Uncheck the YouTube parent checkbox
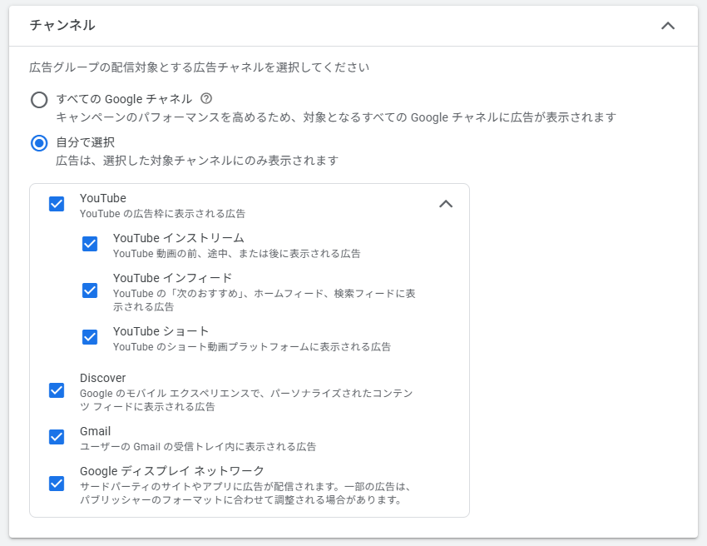The width and height of the screenshot is (707, 546). pyautogui.click(x=57, y=204)
